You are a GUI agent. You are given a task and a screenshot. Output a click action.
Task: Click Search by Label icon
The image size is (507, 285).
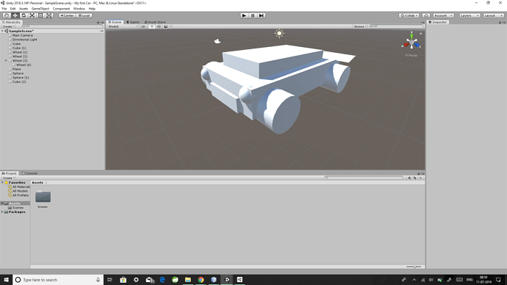pyautogui.click(x=415, y=178)
